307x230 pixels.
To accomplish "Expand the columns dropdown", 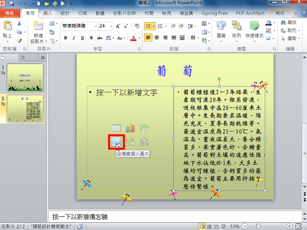I will (x=198, y=38).
